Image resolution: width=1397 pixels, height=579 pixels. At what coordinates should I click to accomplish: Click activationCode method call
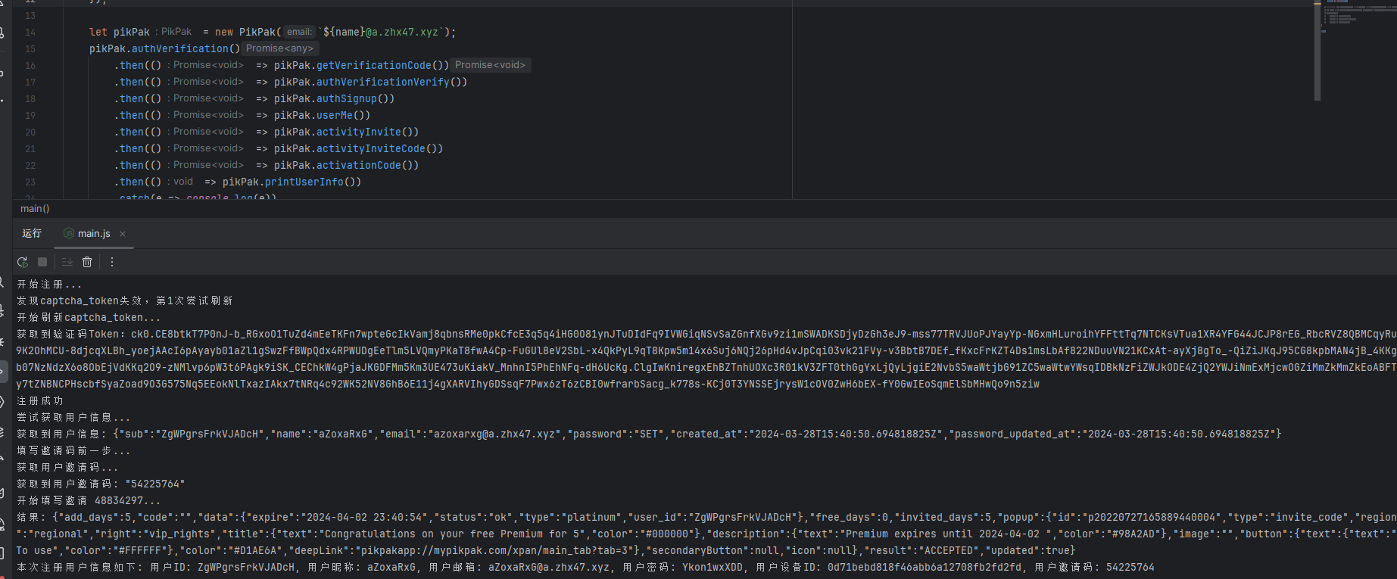click(x=359, y=165)
